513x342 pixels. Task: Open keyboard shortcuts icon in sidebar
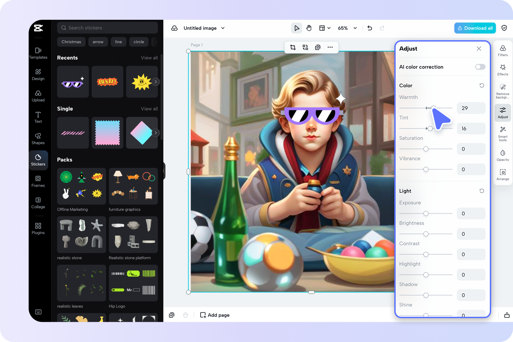(x=38, y=312)
